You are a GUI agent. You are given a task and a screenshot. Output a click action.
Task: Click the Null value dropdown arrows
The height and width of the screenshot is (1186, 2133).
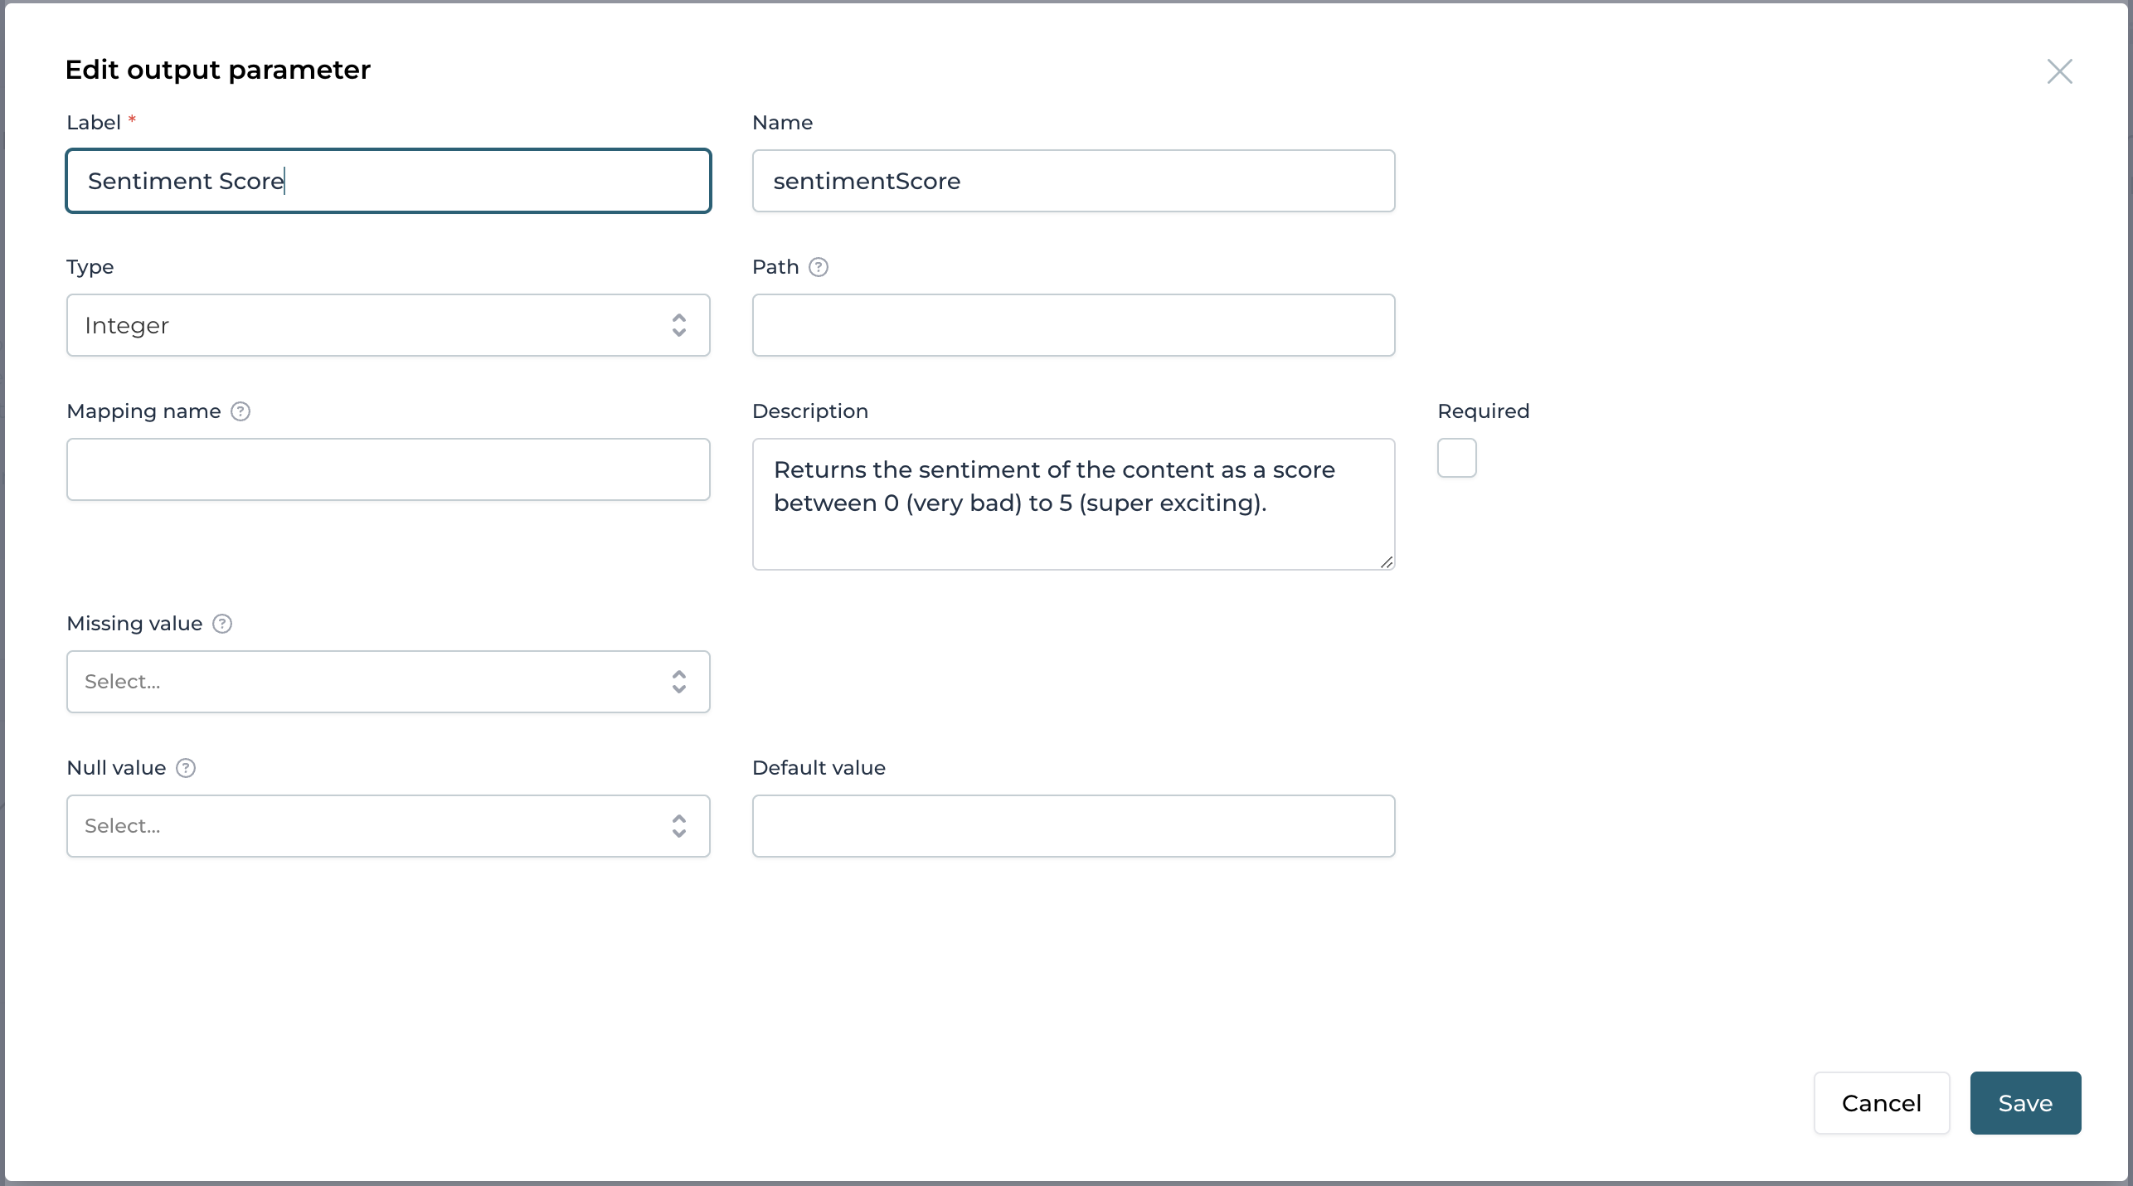[678, 826]
